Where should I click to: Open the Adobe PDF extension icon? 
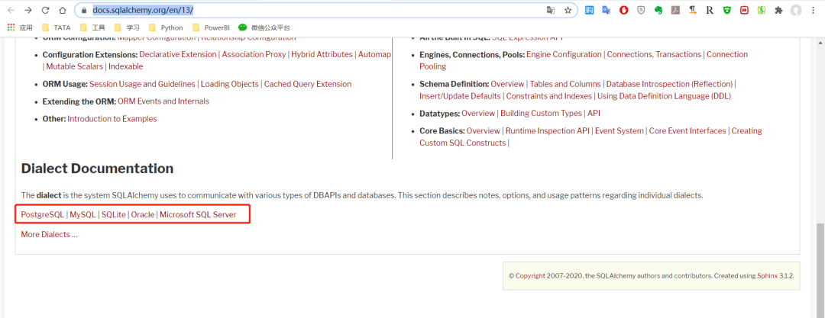[675, 11]
